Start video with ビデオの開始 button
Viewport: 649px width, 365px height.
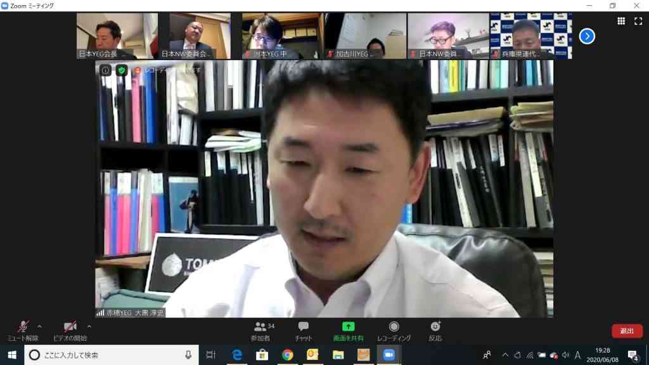pyautogui.click(x=70, y=331)
